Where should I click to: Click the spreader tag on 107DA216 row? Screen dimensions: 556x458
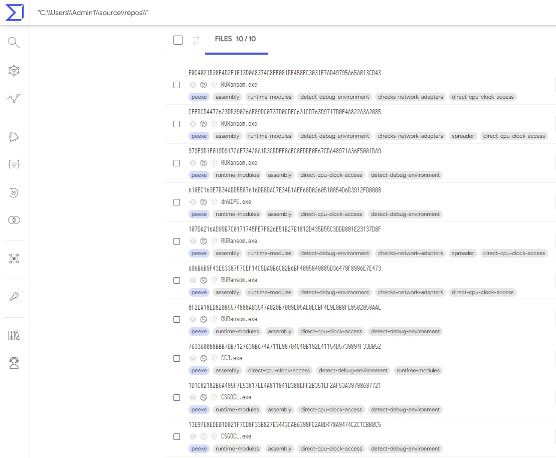point(463,253)
